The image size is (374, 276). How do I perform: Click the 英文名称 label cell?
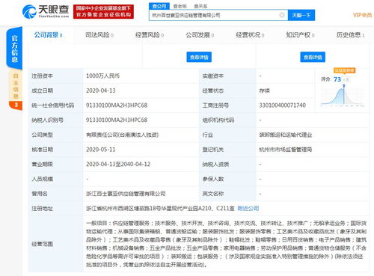point(227,194)
